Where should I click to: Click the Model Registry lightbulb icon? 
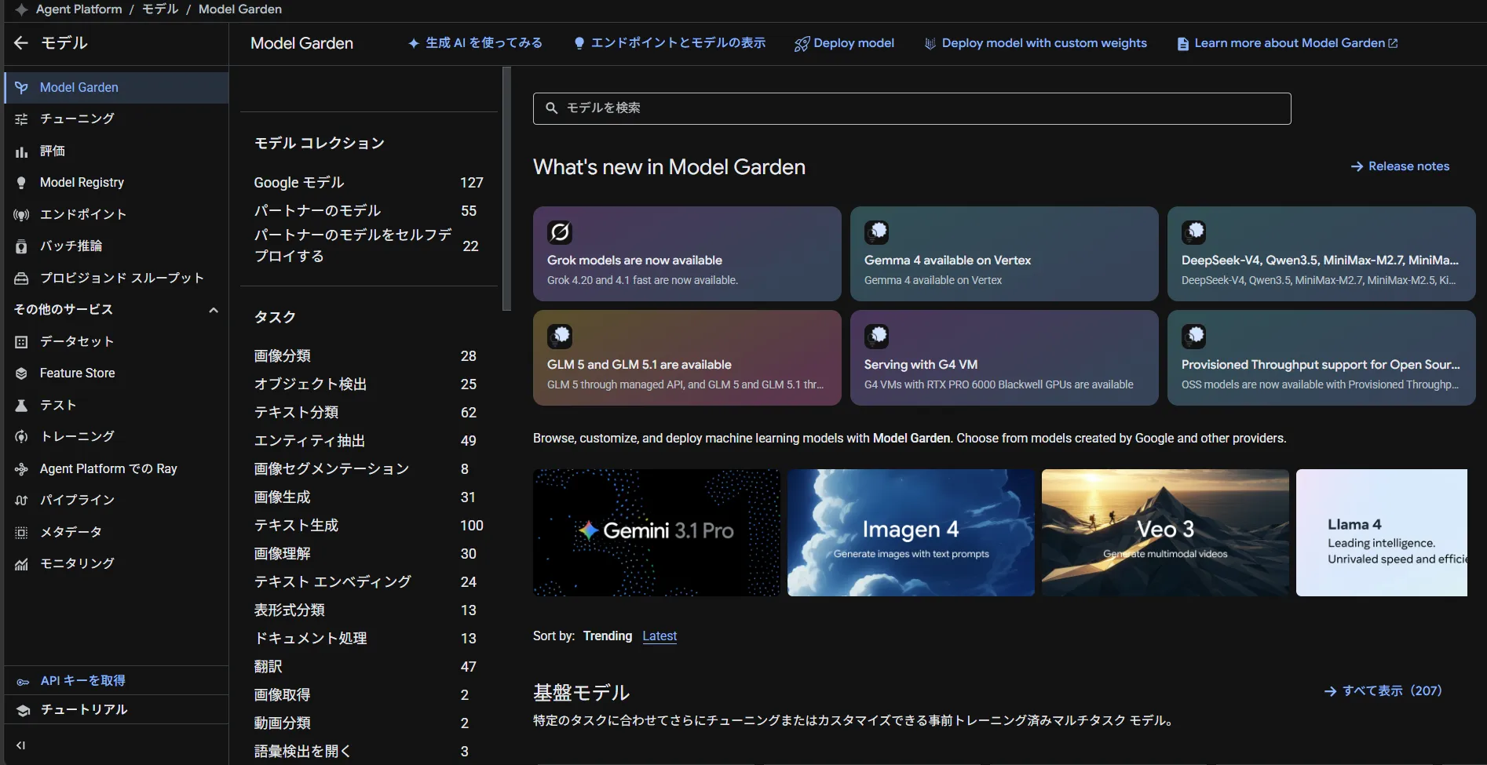point(21,183)
